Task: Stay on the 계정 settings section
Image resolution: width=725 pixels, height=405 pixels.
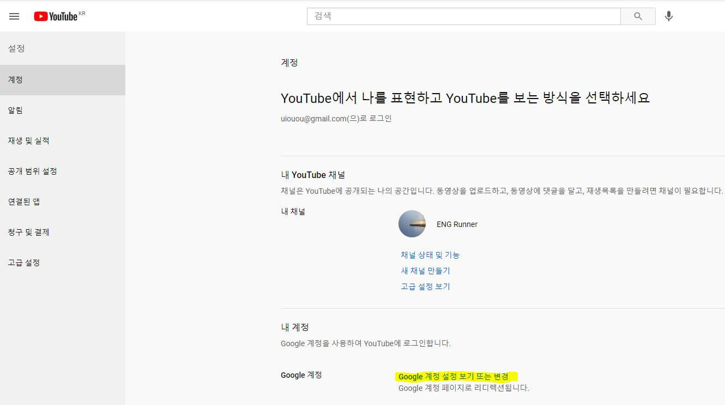Action: tap(16, 79)
